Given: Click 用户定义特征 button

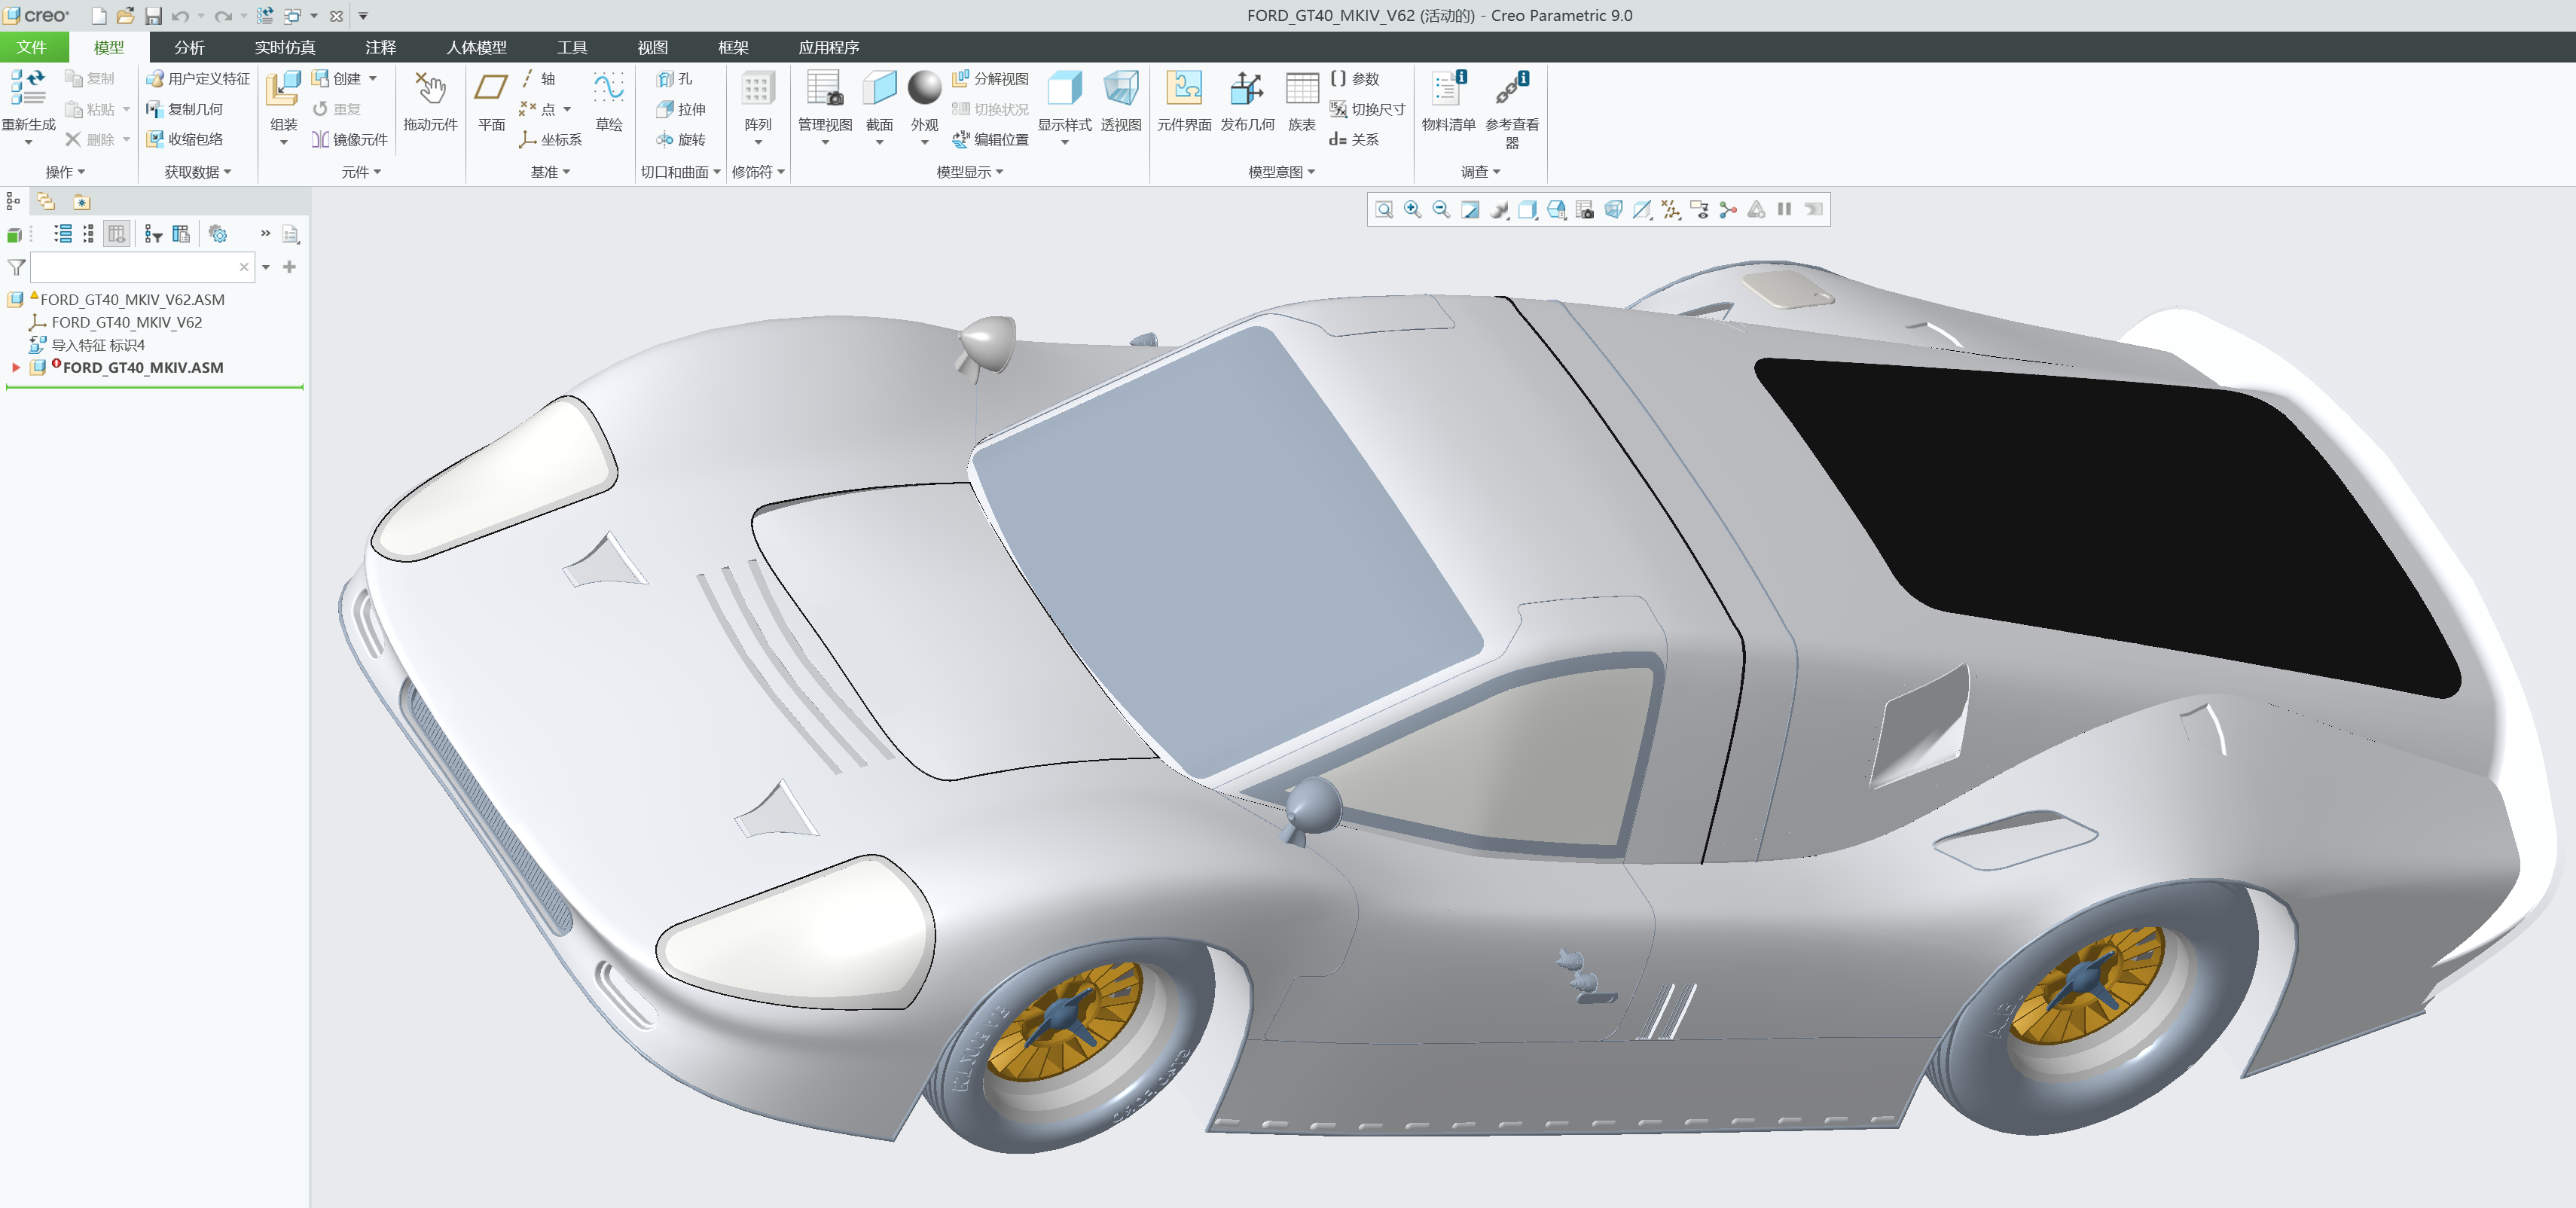Looking at the screenshot, I should 198,78.
